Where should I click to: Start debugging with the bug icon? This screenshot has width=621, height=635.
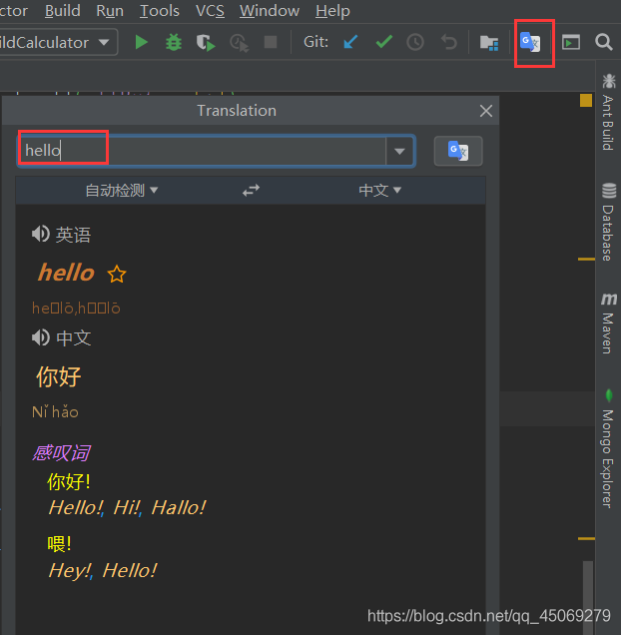coord(174,42)
